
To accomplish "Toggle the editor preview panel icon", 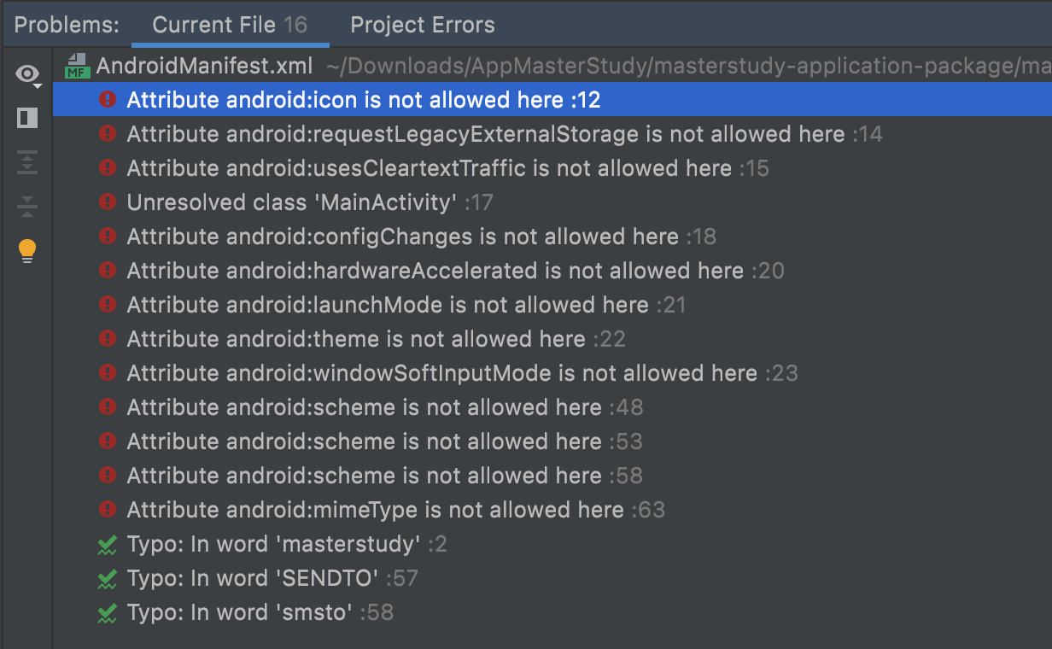I will pos(27,118).
